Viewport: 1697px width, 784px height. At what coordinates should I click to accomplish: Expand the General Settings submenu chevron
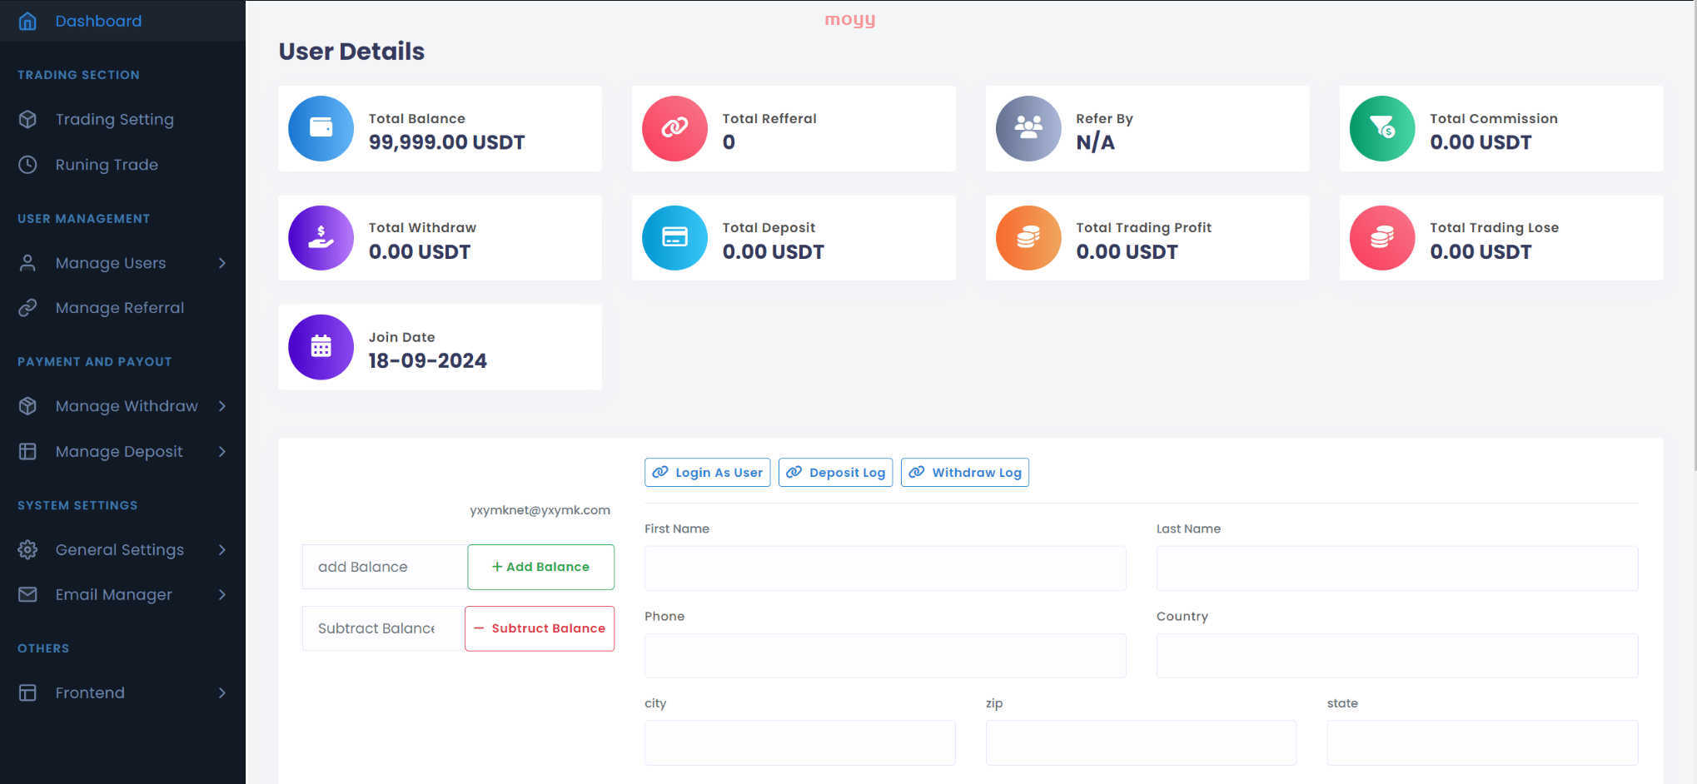[222, 549]
